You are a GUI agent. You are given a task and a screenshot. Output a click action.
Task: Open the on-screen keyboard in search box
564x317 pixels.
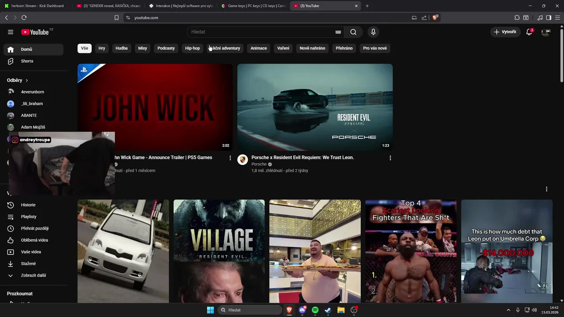(338, 32)
